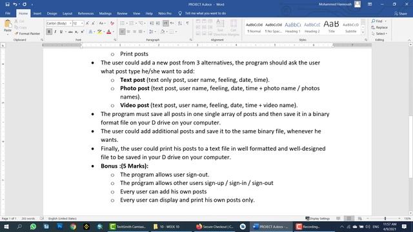Click the Paste button
The image size is (413, 232).
coord(8,27)
